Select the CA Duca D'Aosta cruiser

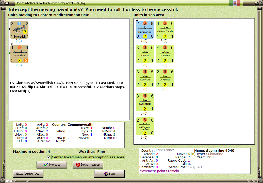point(165,30)
